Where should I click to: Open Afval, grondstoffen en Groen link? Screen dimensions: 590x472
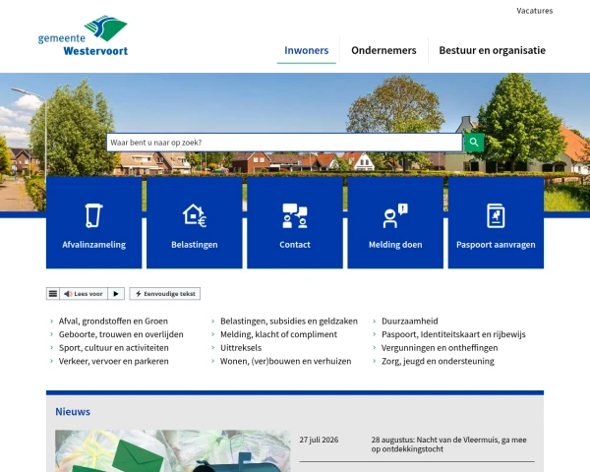tap(113, 322)
